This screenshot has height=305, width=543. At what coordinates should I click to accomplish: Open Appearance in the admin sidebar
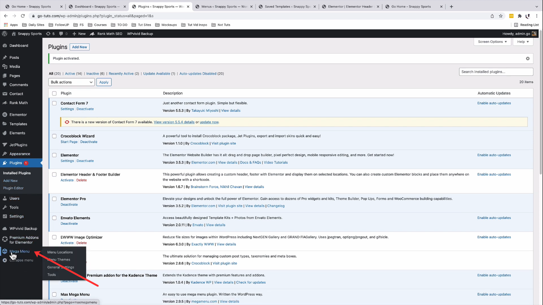pos(20,154)
